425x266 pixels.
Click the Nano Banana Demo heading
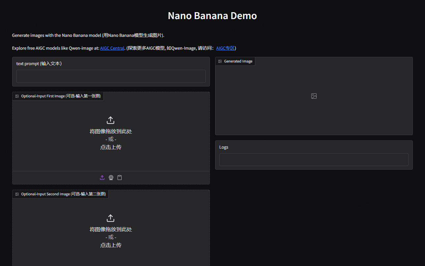pyautogui.click(x=212, y=16)
